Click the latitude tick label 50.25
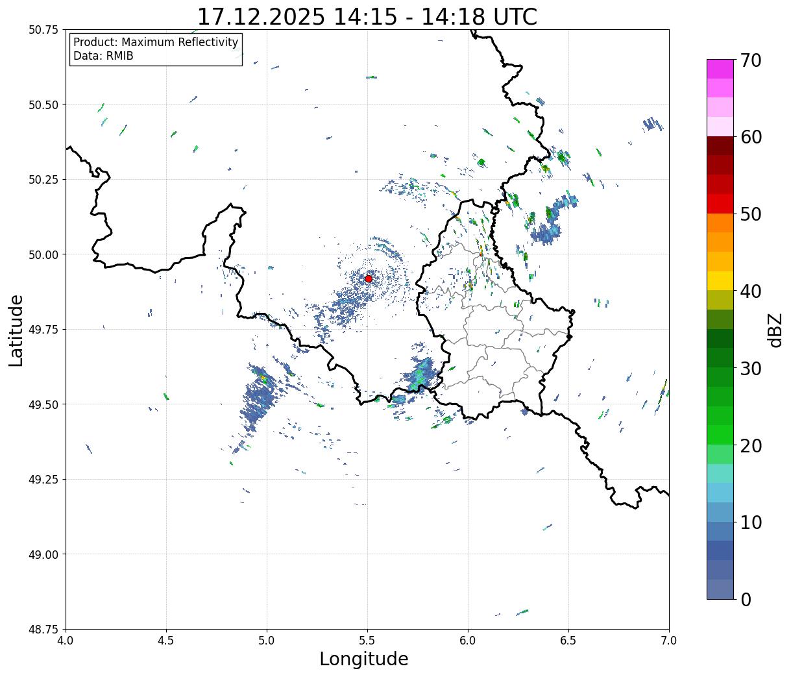791x675 pixels. 43,180
